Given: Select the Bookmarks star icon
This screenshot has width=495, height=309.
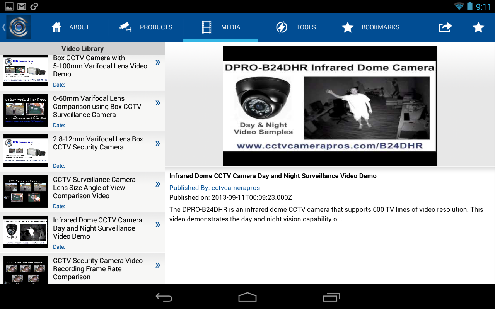Looking at the screenshot, I should (x=347, y=27).
